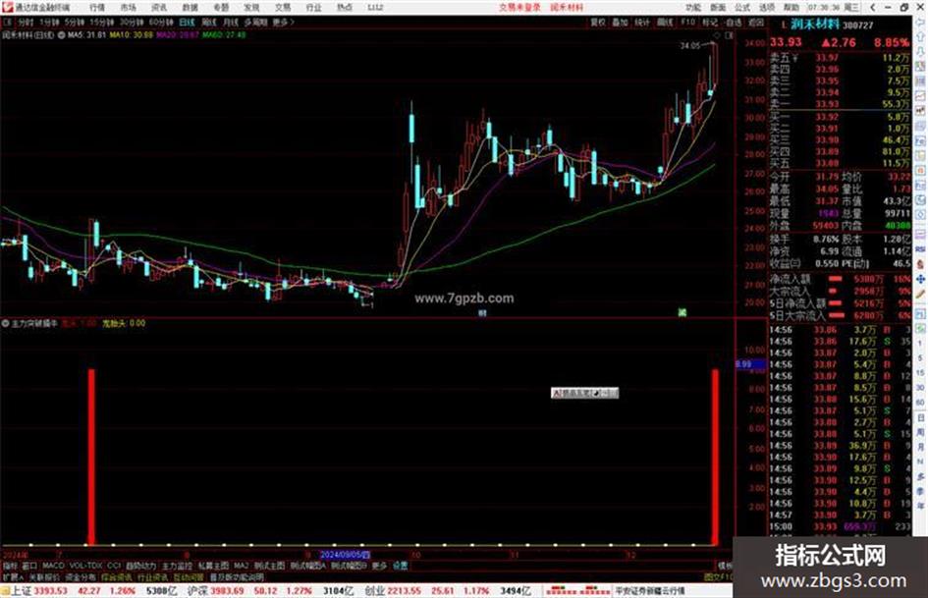Click 设置 indicator settings
The height and width of the screenshot is (598, 928).
coord(400,566)
